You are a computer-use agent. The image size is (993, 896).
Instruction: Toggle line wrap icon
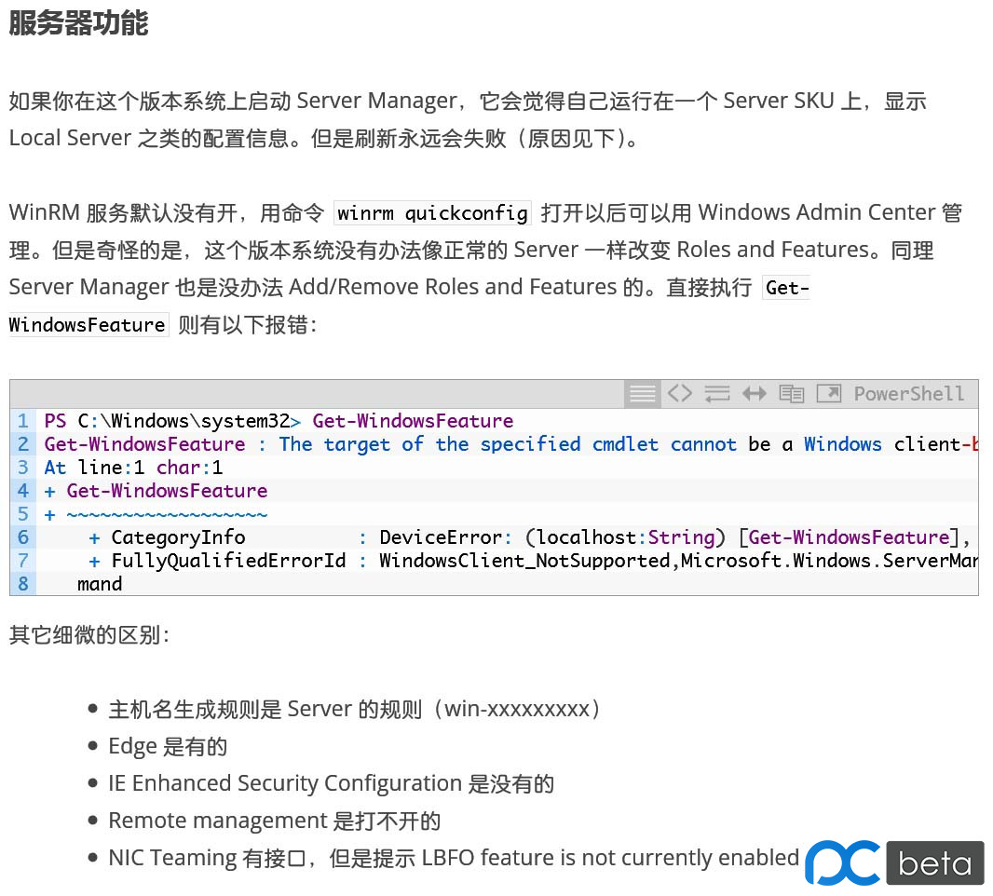[717, 394]
